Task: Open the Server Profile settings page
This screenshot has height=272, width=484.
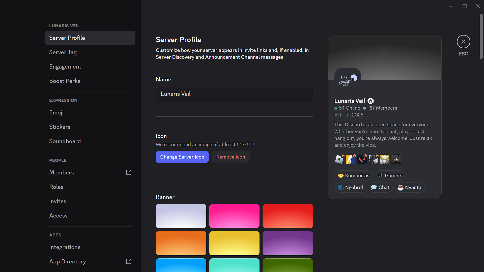Action: [90, 38]
